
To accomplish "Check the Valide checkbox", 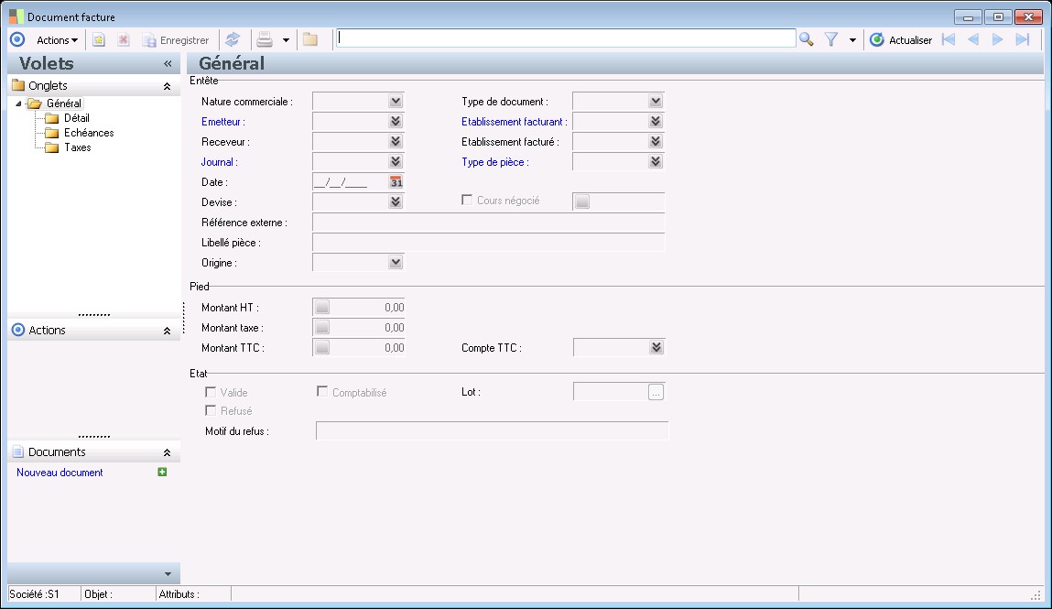I will coord(211,393).
